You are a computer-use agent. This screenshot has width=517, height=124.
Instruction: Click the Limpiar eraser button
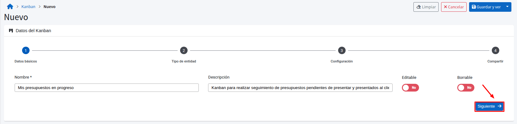click(x=426, y=7)
